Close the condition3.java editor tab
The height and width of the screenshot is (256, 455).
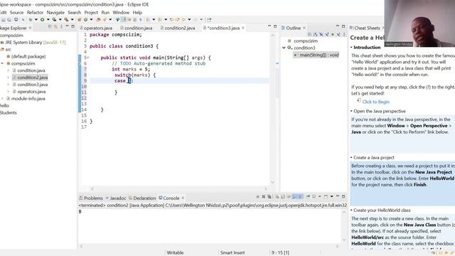pyautogui.click(x=243, y=28)
